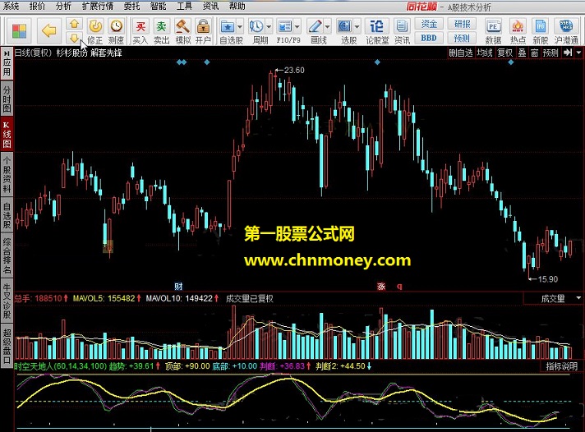Expand the 周期 period dropdown arrow
This screenshot has height=432, width=585.
[269, 26]
